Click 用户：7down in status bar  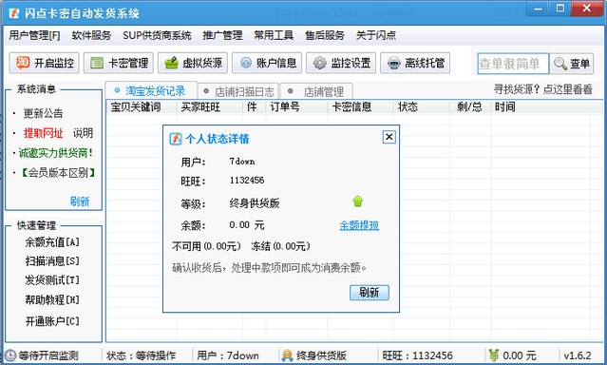click(228, 355)
